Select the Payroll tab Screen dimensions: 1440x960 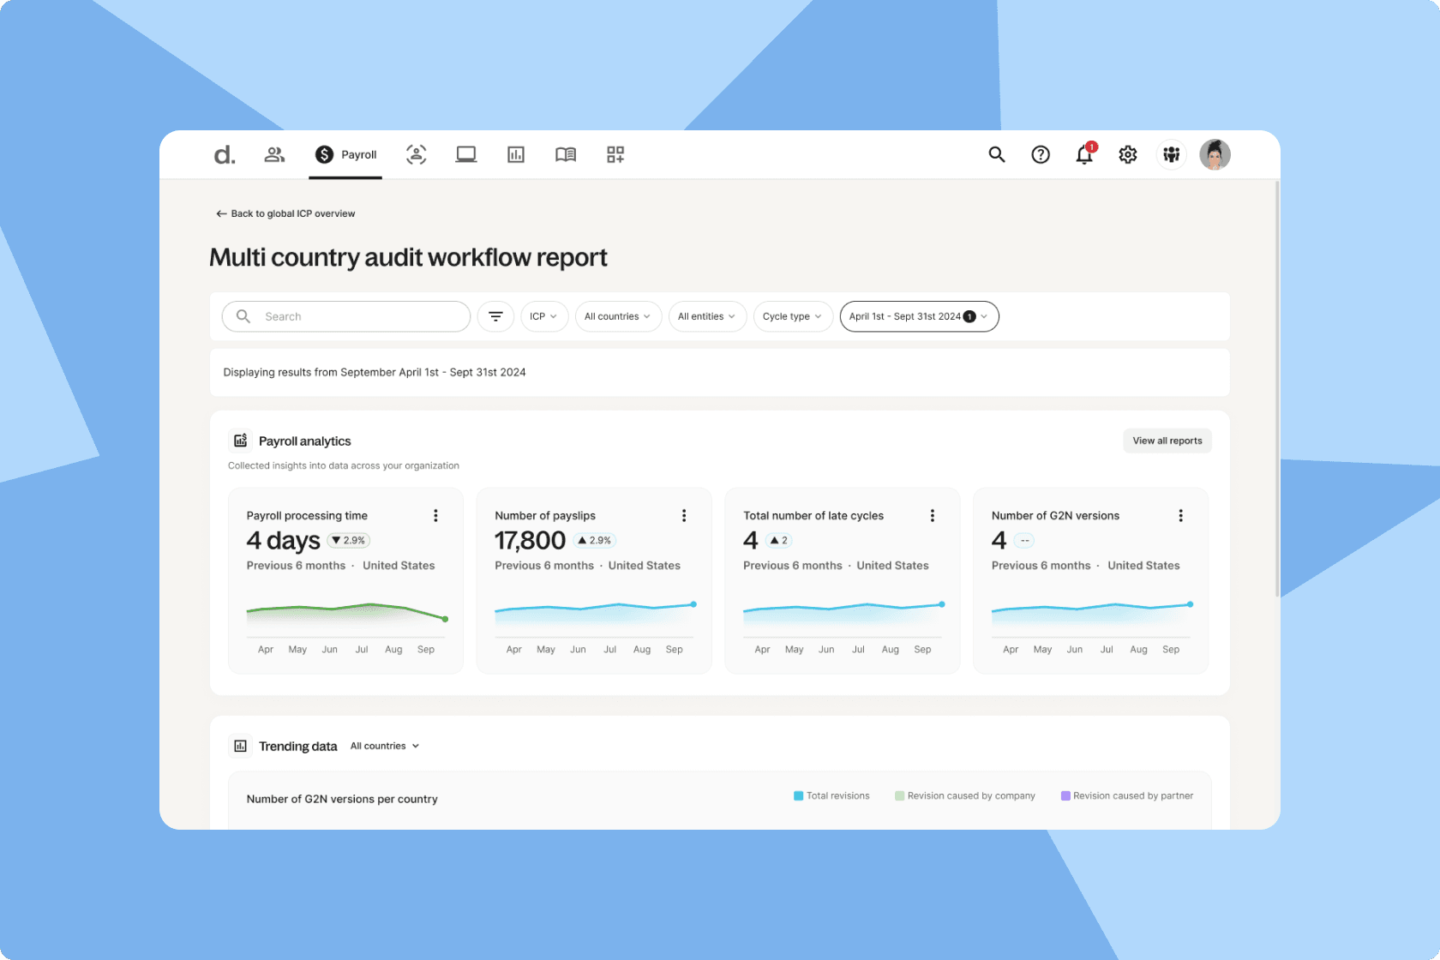346,154
